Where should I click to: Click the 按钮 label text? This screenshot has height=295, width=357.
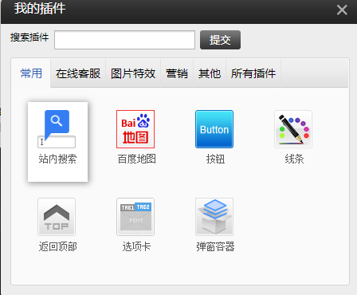[215, 159]
